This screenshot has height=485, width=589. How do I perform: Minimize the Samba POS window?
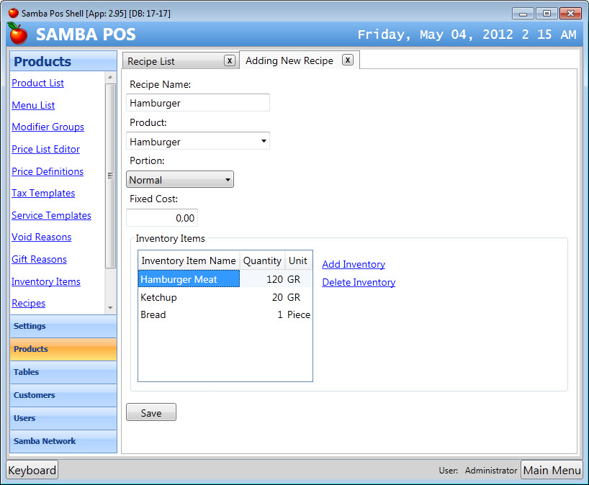(x=523, y=14)
